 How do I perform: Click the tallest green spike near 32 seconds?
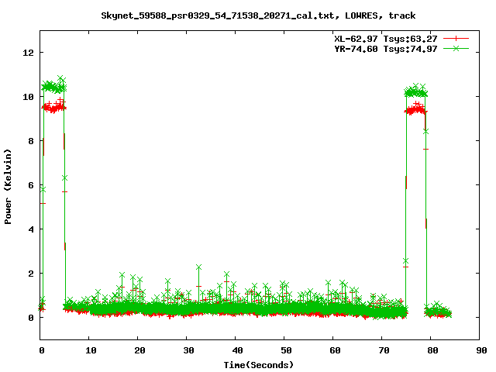point(198,267)
